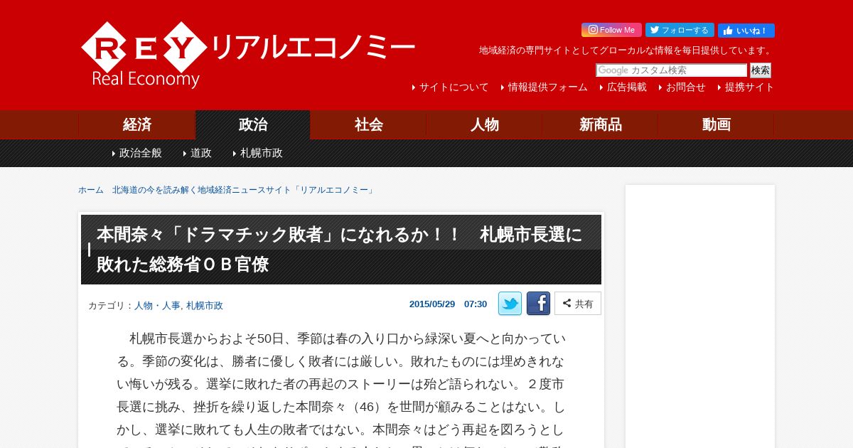This screenshot has width=853, height=448.
Task: Click breadcrumb 北海道の今を読み解く地域経済ニュースサイト link
Action: [x=244, y=190]
